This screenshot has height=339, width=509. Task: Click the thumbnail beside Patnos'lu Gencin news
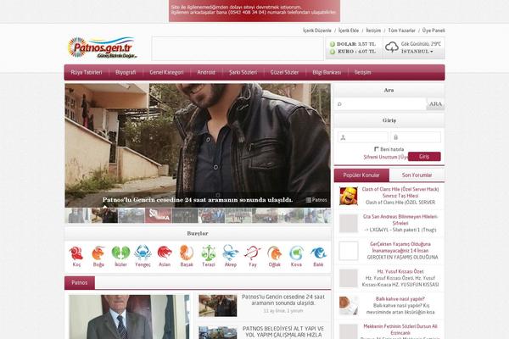point(218,306)
